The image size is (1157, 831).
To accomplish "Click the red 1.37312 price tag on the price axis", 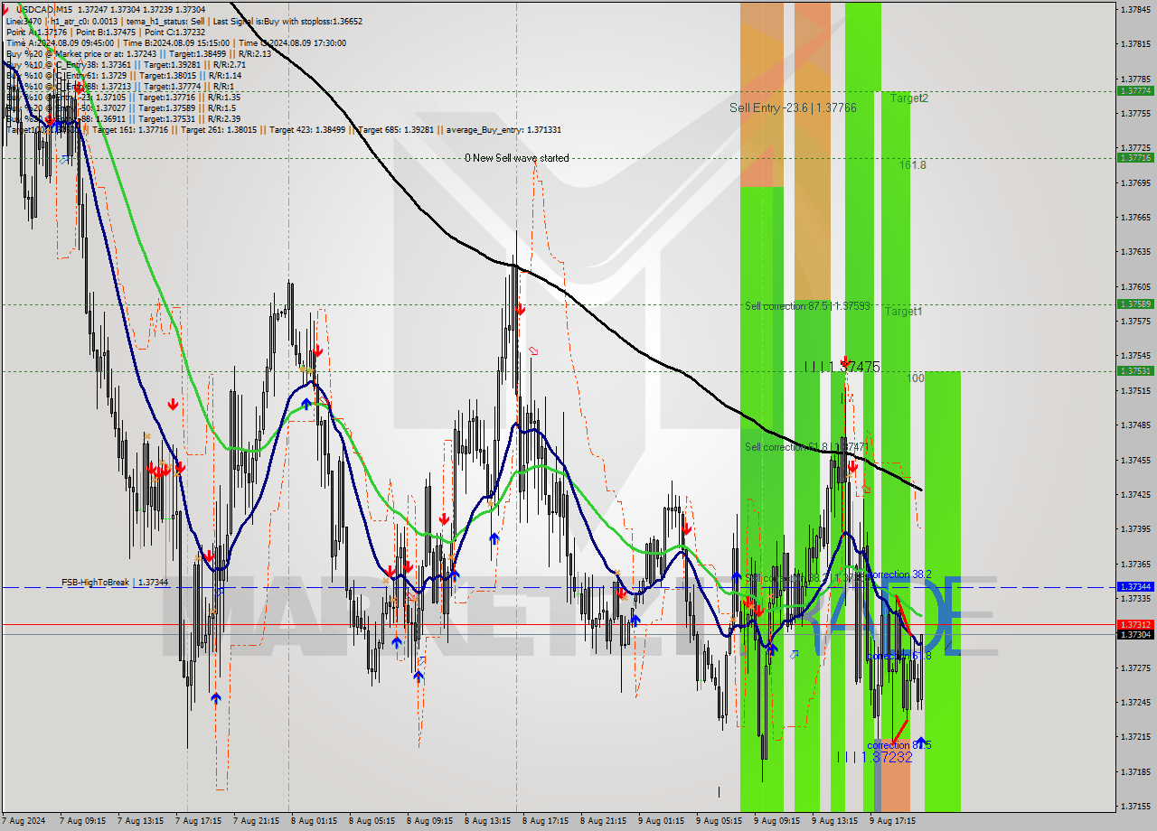I will pos(1135,623).
